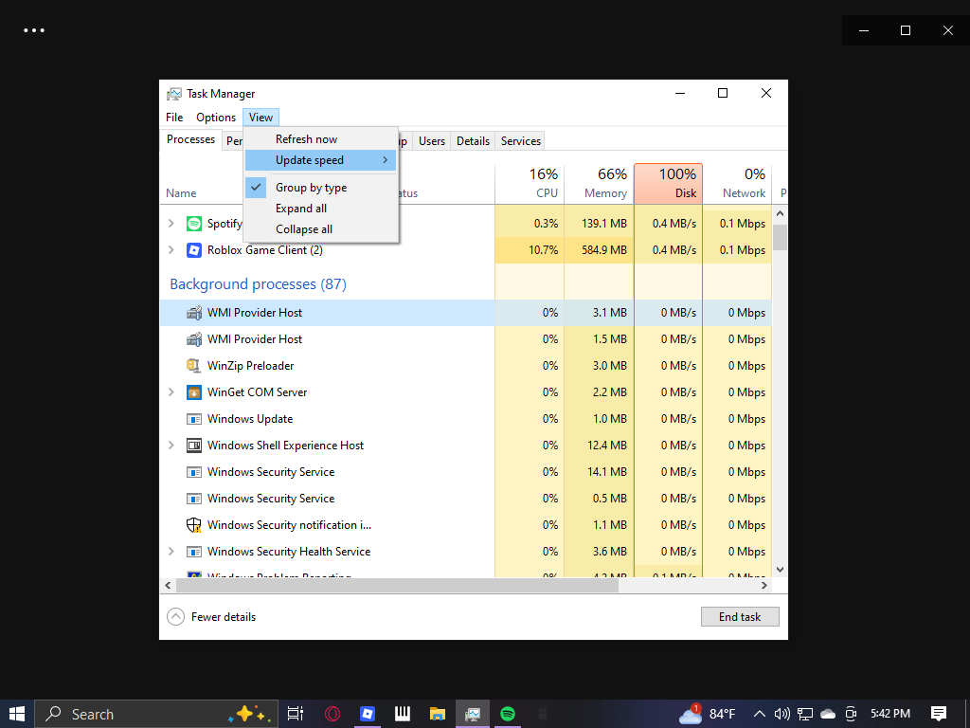Switch to Roblox in the taskbar
Image resolution: width=970 pixels, height=728 pixels.
point(368,714)
